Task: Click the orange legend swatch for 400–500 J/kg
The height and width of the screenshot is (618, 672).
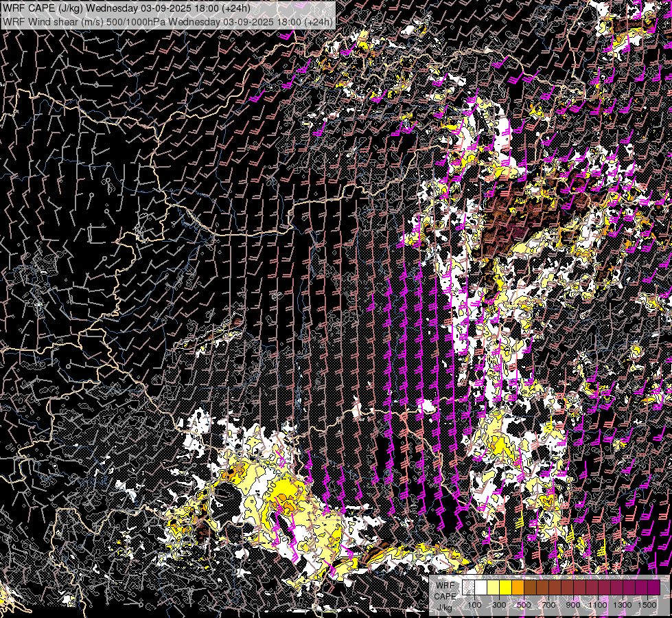Action: pyautogui.click(x=518, y=587)
